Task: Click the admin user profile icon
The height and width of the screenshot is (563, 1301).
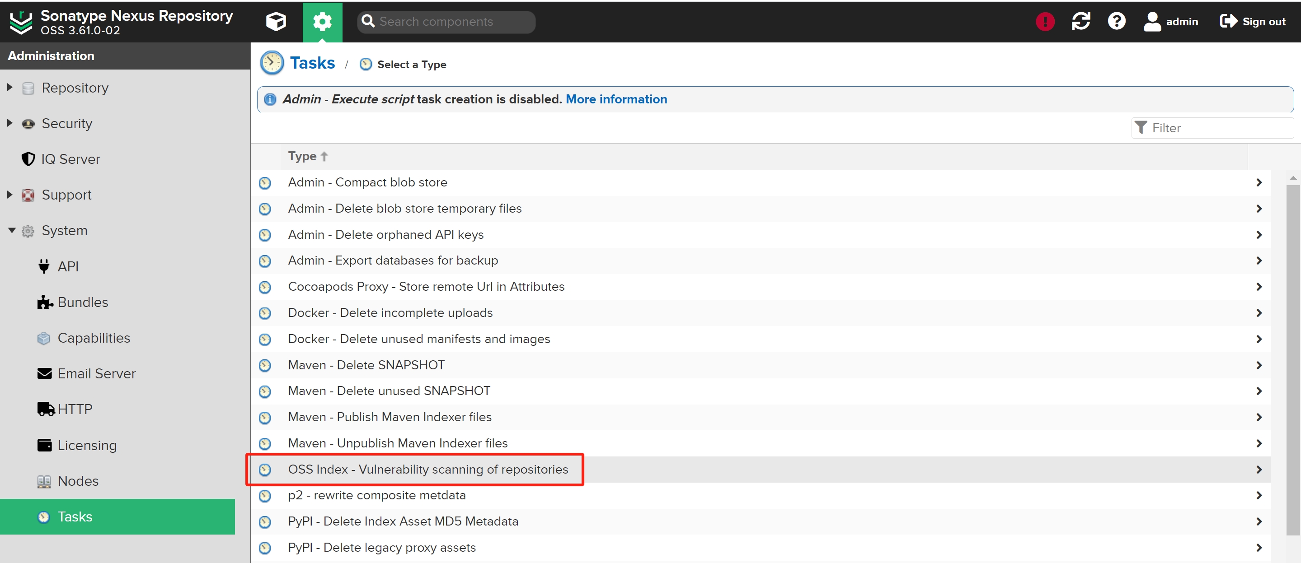Action: point(1152,22)
